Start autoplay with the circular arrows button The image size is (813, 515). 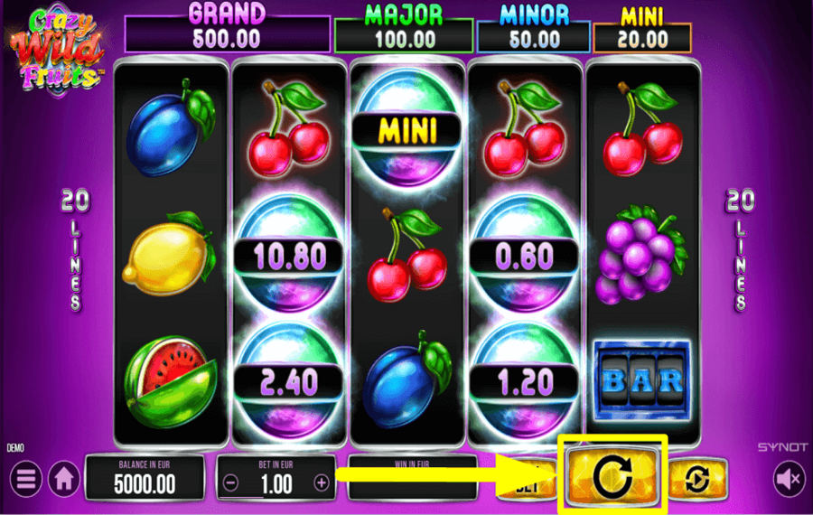coord(697,478)
